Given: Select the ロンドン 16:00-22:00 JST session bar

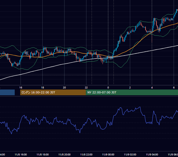Looking at the screenshot, I should (53, 92).
